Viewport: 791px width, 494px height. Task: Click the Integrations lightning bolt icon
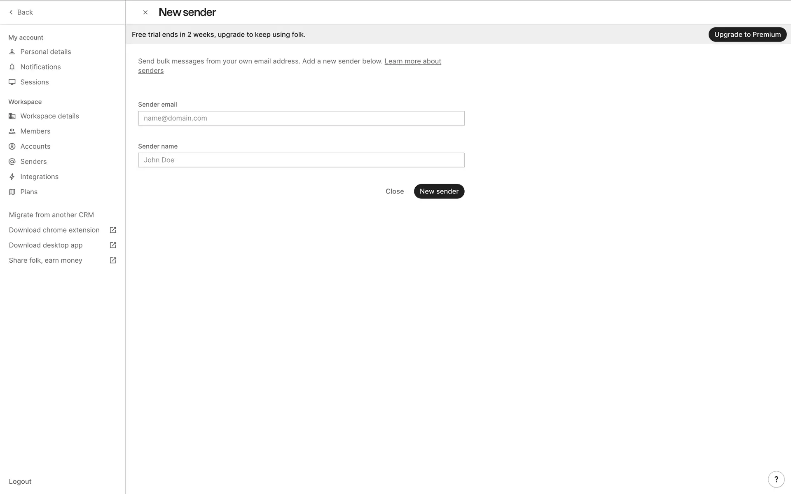pos(12,177)
